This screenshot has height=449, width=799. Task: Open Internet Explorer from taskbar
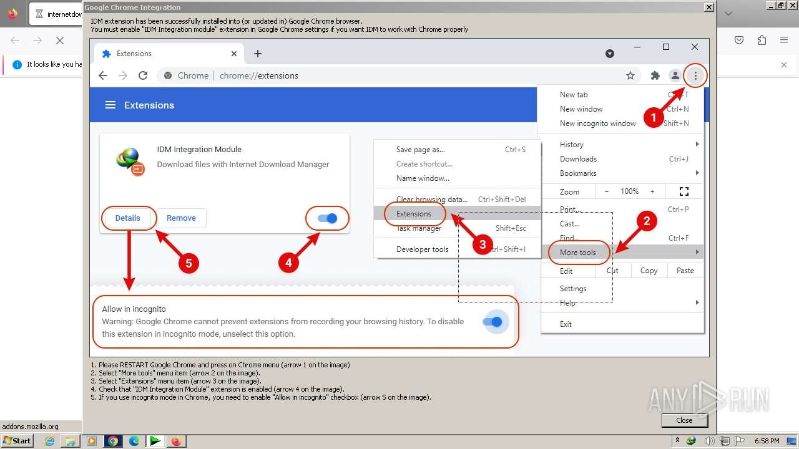[50, 441]
